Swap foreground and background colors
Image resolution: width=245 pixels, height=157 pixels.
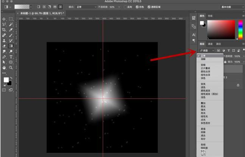(x=11, y=78)
